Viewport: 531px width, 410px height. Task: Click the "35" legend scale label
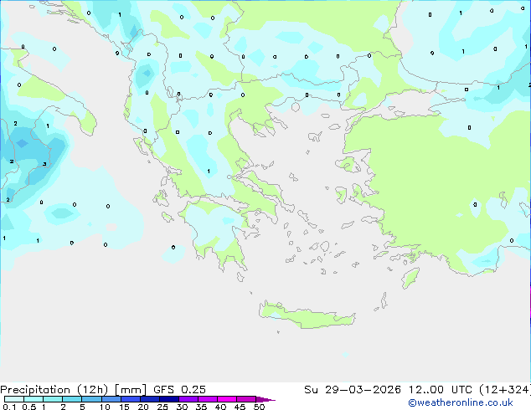pyautogui.click(x=201, y=407)
